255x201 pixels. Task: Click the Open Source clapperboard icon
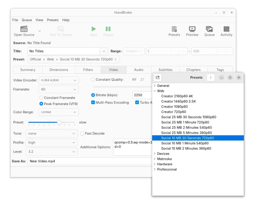(x=24, y=29)
